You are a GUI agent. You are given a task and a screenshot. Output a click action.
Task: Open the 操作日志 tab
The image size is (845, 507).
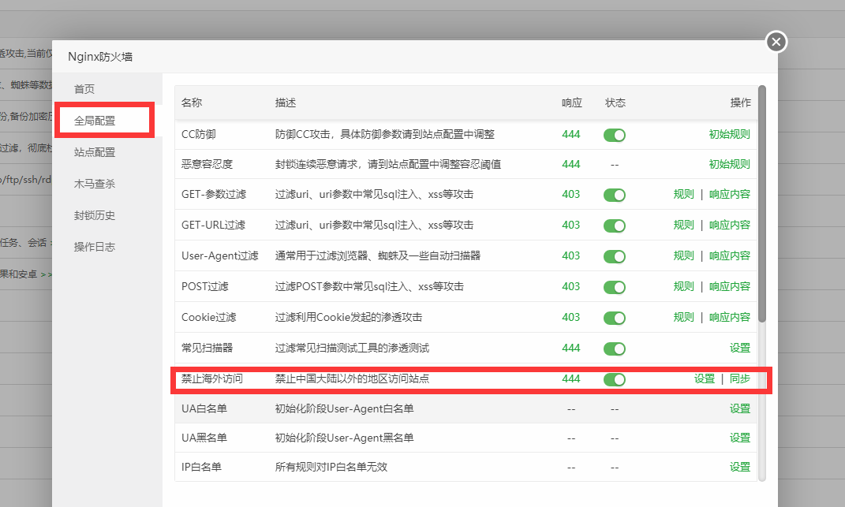pos(95,247)
